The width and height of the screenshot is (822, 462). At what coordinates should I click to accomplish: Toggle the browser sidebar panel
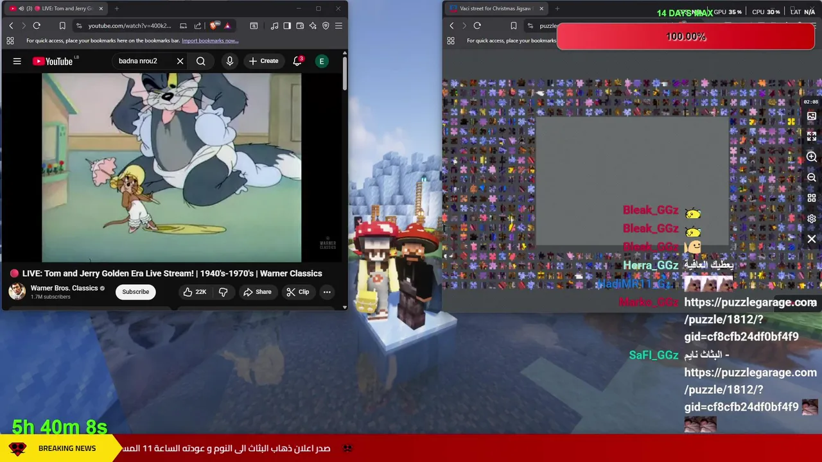point(287,26)
